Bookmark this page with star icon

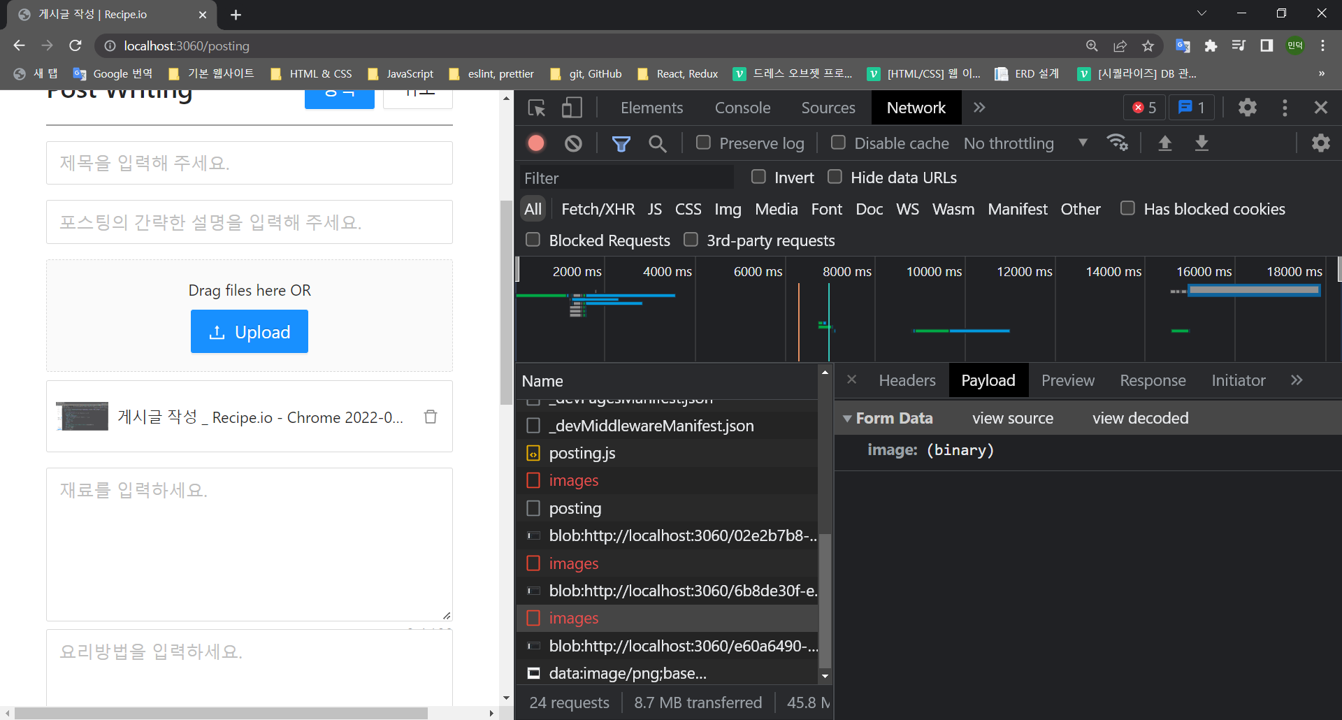[1148, 46]
